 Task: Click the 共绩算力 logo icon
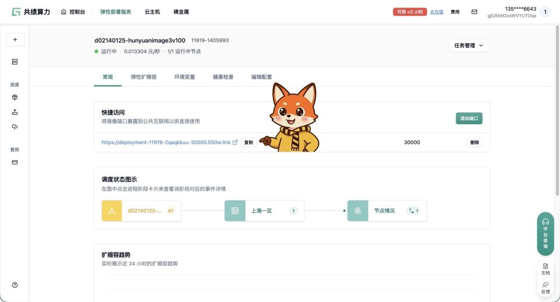point(16,12)
